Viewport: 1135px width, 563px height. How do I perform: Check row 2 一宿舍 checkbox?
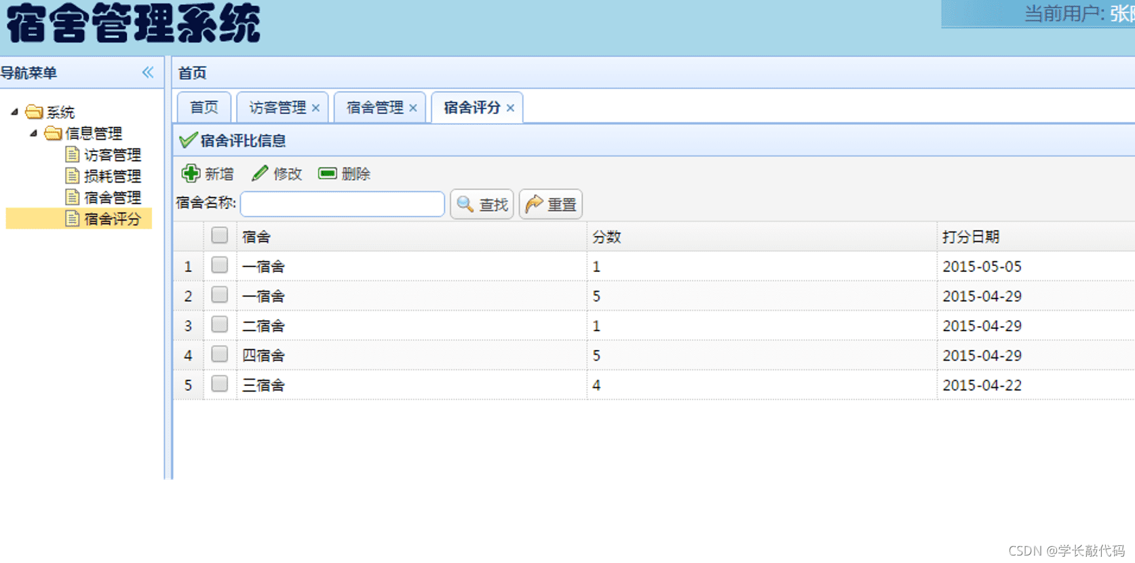tap(219, 295)
